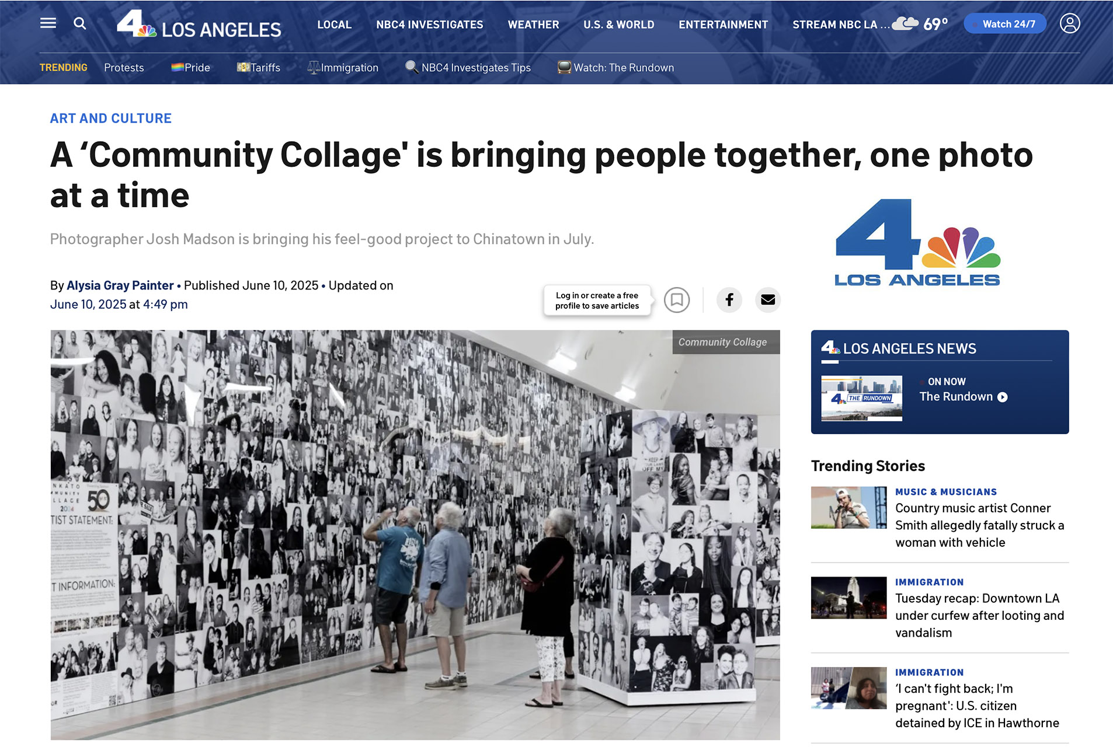The image size is (1113, 747).
Task: Open the Immigration trending topic
Action: point(343,68)
